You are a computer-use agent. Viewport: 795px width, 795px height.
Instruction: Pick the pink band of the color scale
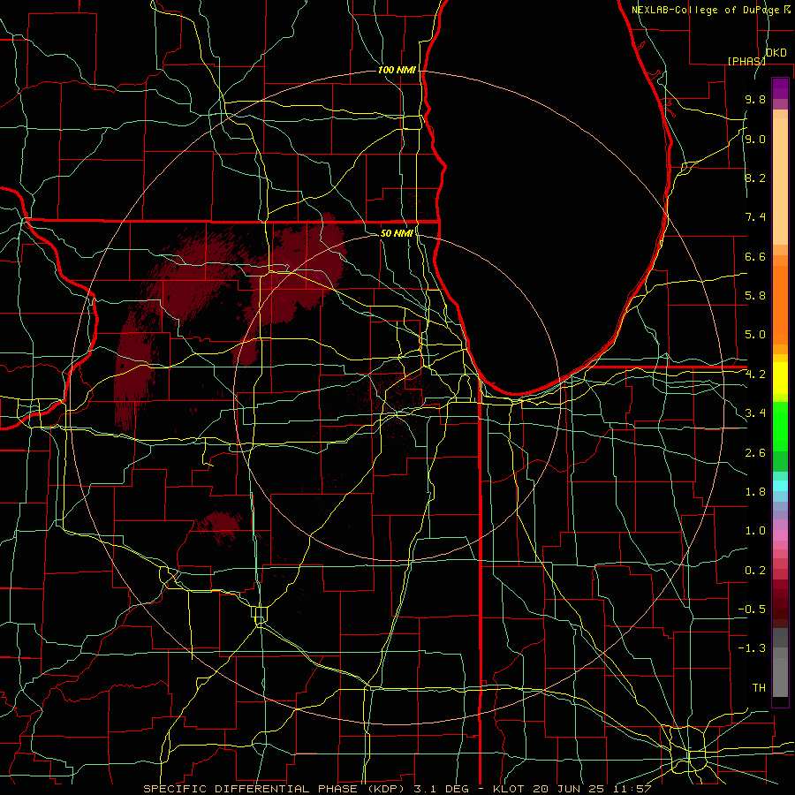point(780,535)
